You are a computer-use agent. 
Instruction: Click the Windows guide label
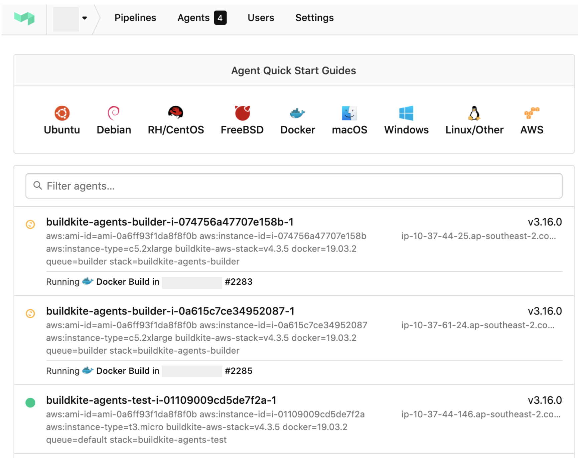pos(406,130)
